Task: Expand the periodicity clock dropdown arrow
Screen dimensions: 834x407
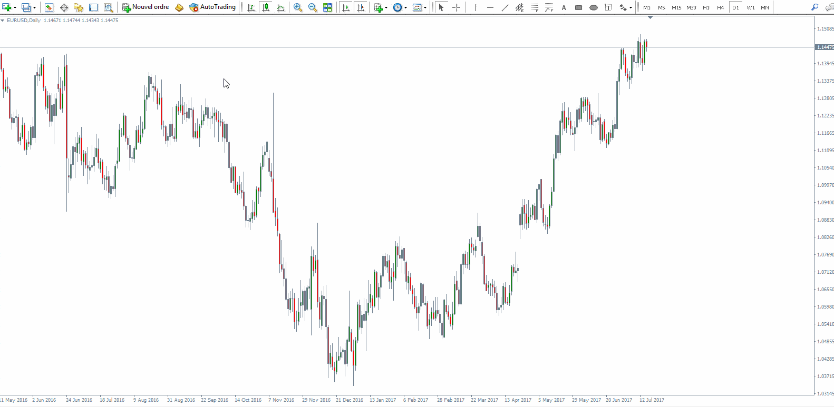Action: (405, 7)
